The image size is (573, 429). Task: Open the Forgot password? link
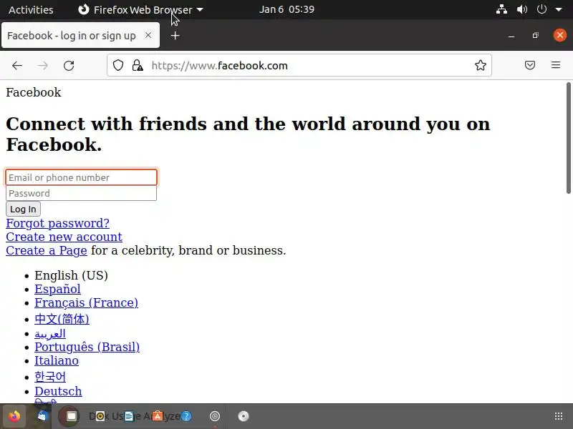click(58, 223)
